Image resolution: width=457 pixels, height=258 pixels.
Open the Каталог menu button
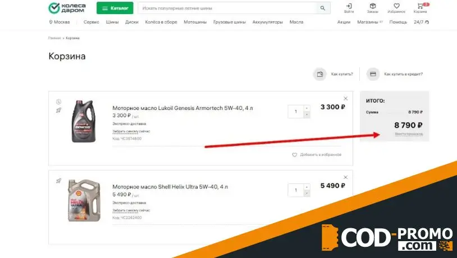(115, 8)
